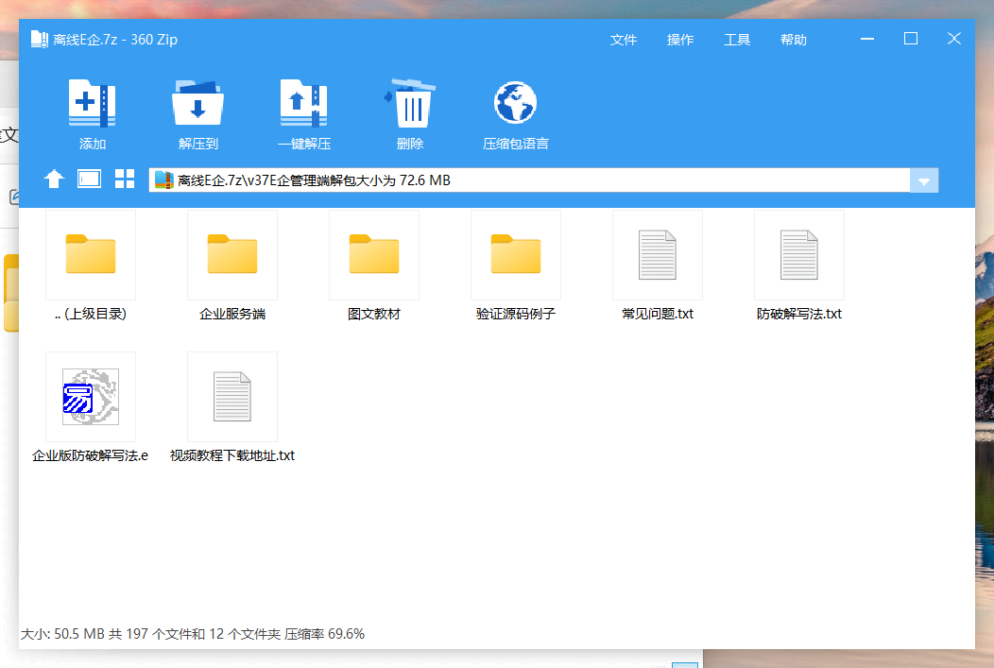Click the status bar size summary text
Viewport: 994px width, 668px height.
click(x=193, y=634)
